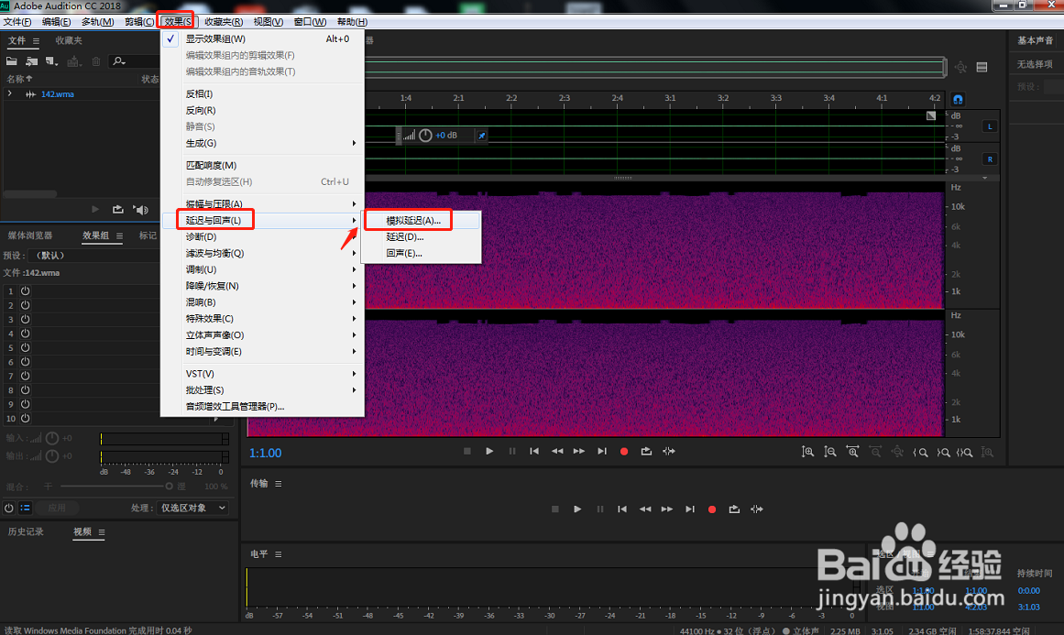Switch to the Media Browser tab
The image size is (1064, 635).
30,235
